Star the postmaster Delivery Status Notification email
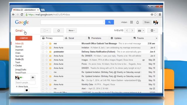Screen dimensions: 187x105 tap(47, 52)
